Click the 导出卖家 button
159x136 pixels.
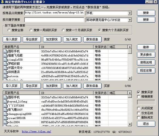[x=32, y=39]
